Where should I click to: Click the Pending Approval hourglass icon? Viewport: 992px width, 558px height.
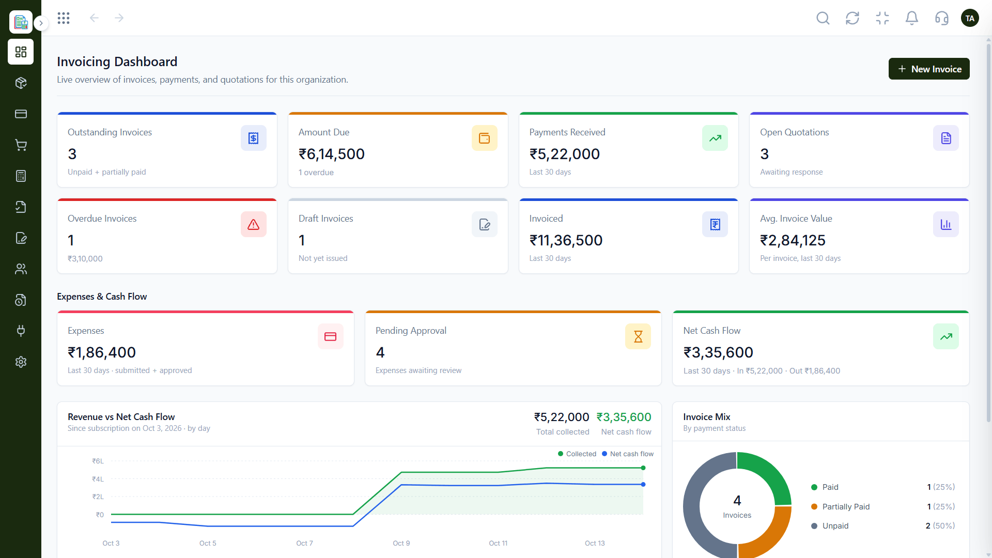(x=638, y=336)
